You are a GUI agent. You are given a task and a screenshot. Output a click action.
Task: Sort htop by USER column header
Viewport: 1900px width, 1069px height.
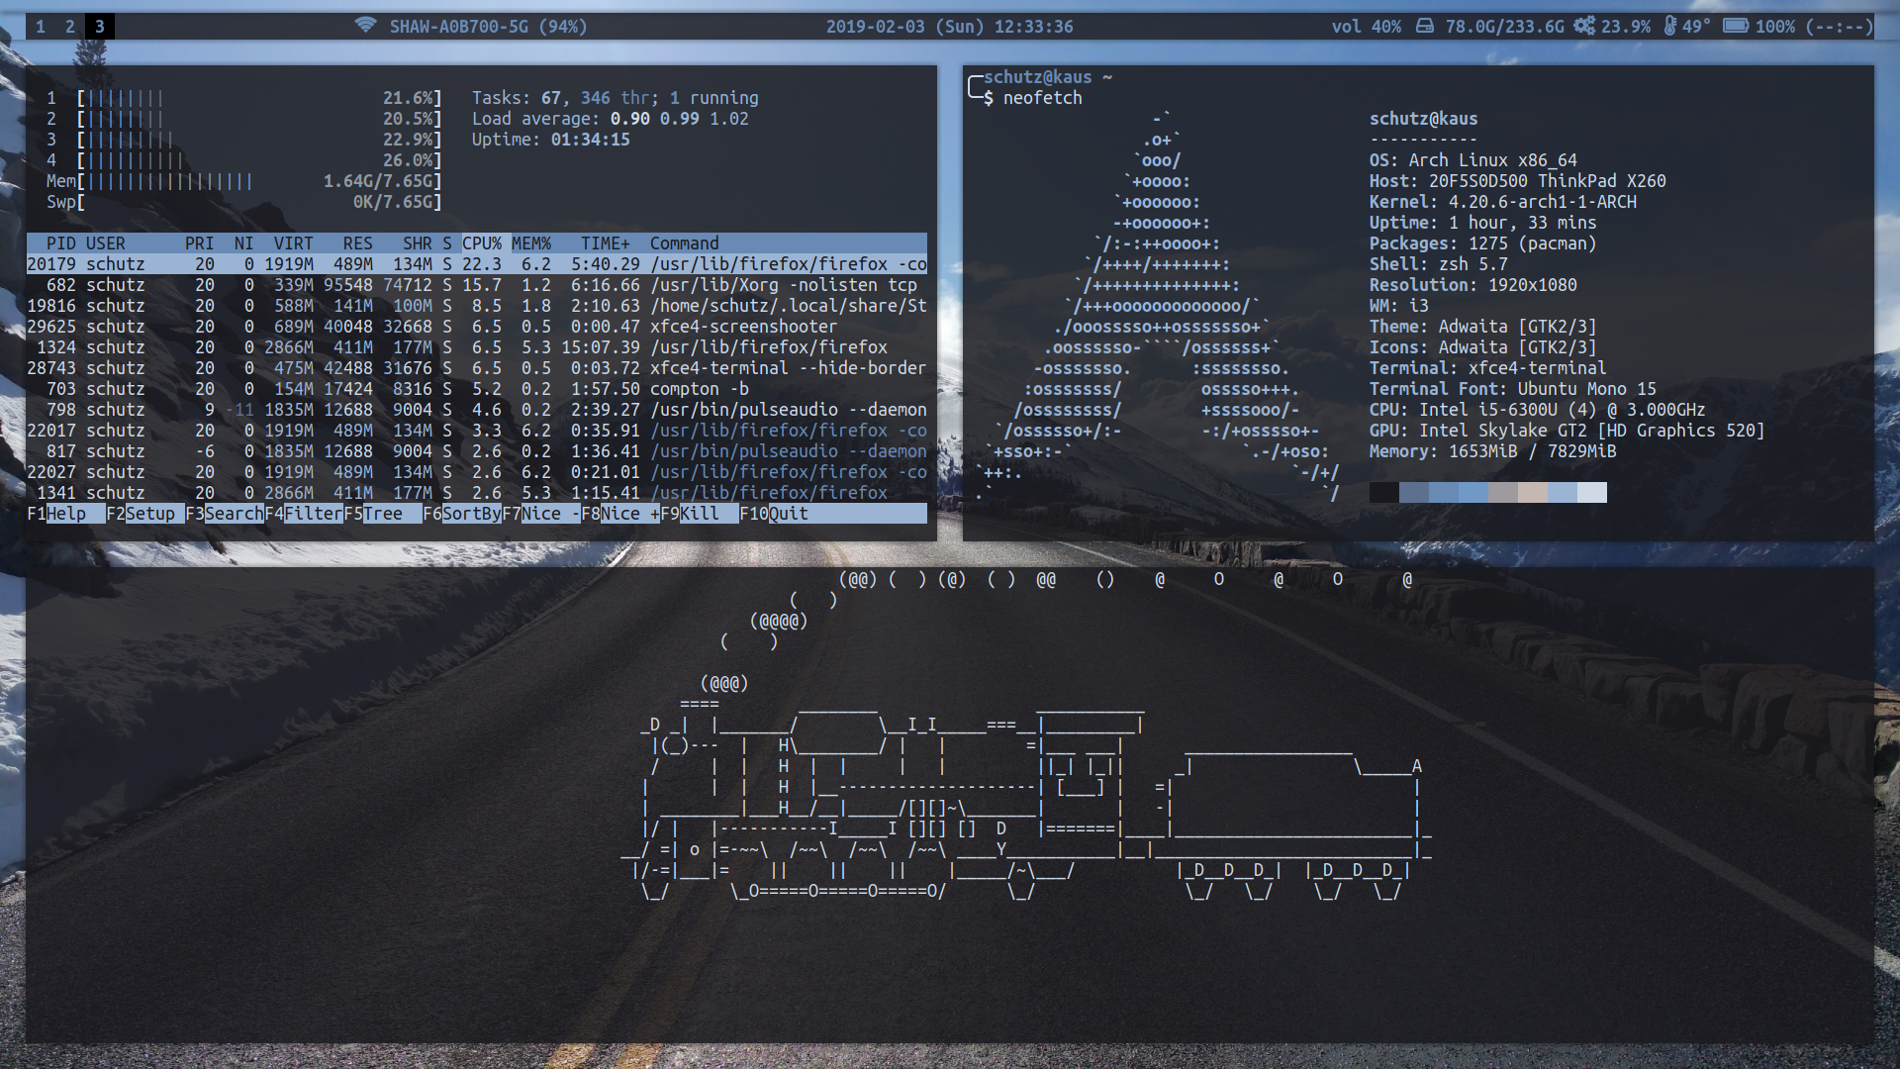(106, 243)
